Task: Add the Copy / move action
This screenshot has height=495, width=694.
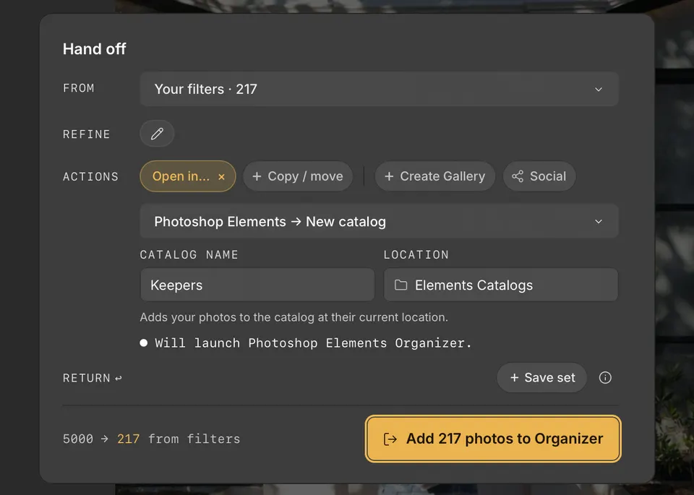Action: [298, 176]
